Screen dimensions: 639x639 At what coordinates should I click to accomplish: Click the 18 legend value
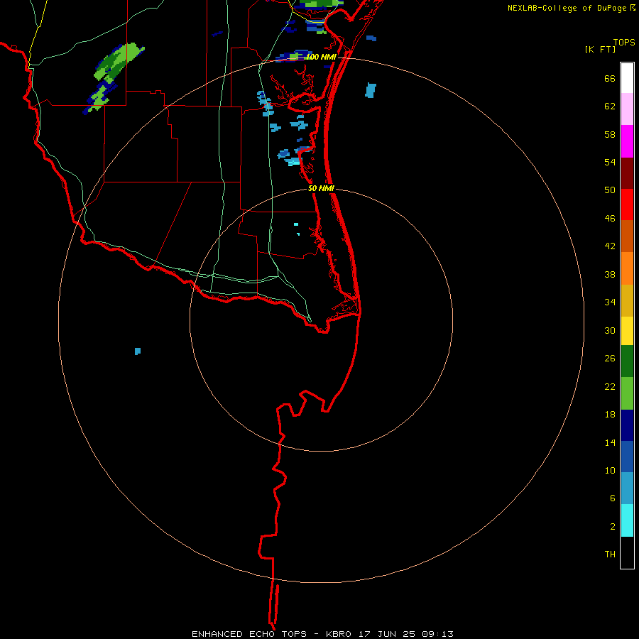pyautogui.click(x=610, y=415)
